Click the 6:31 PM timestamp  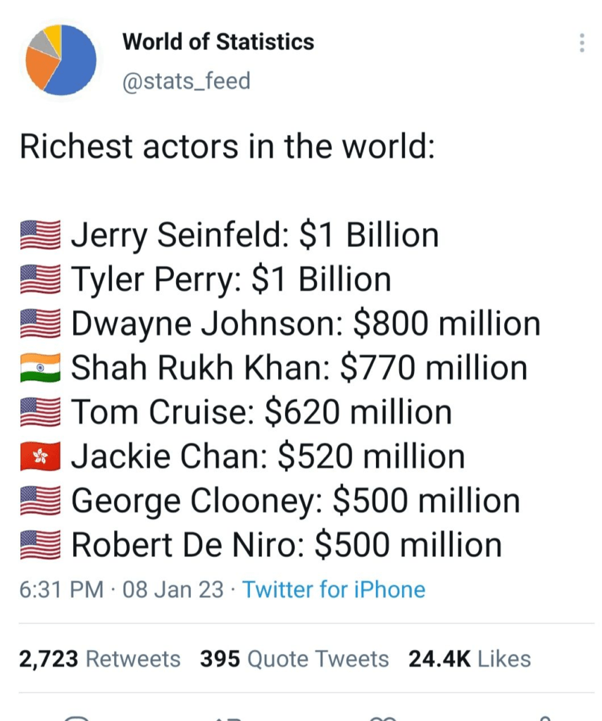point(61,589)
